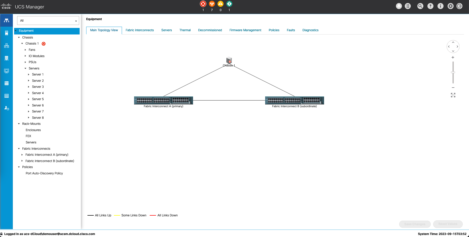
Task: Select Server 5 in the tree
Action: coord(38,99)
